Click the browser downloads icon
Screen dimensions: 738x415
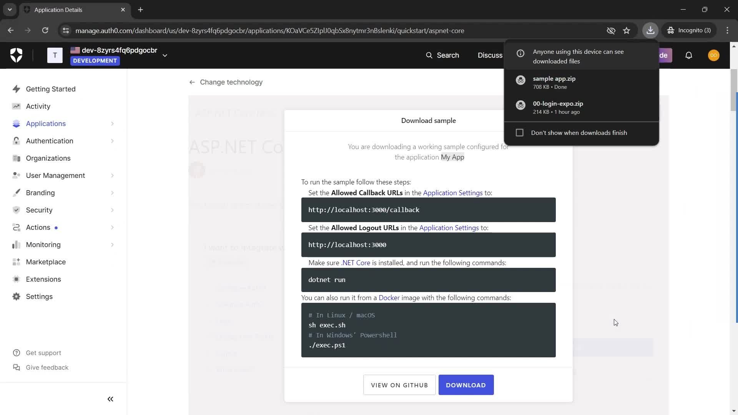650,30
